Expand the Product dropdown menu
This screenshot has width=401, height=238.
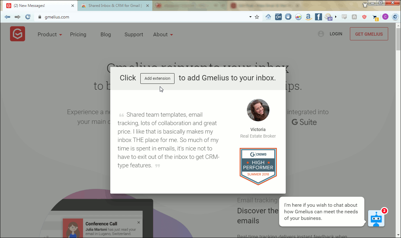(50, 34)
